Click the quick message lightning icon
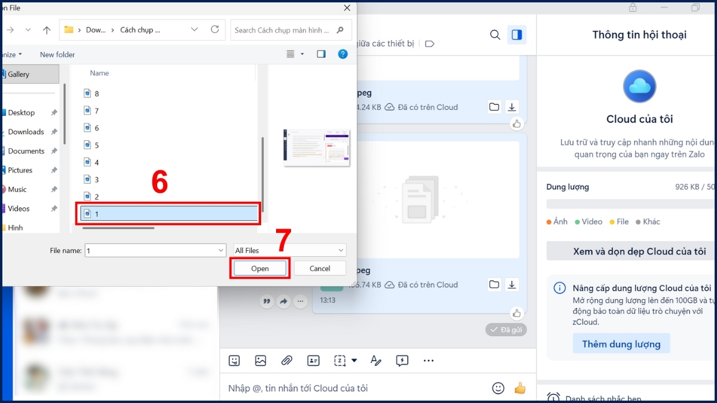 coord(402,361)
